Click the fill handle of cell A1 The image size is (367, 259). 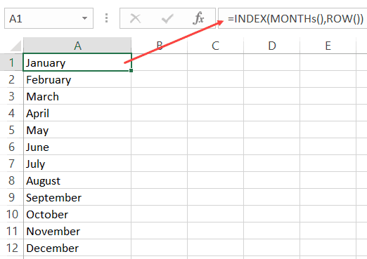pos(131,70)
